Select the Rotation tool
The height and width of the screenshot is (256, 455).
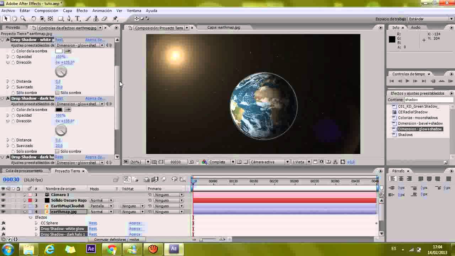point(33,18)
